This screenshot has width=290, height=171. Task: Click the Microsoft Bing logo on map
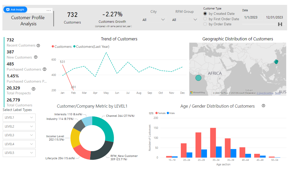198,93
